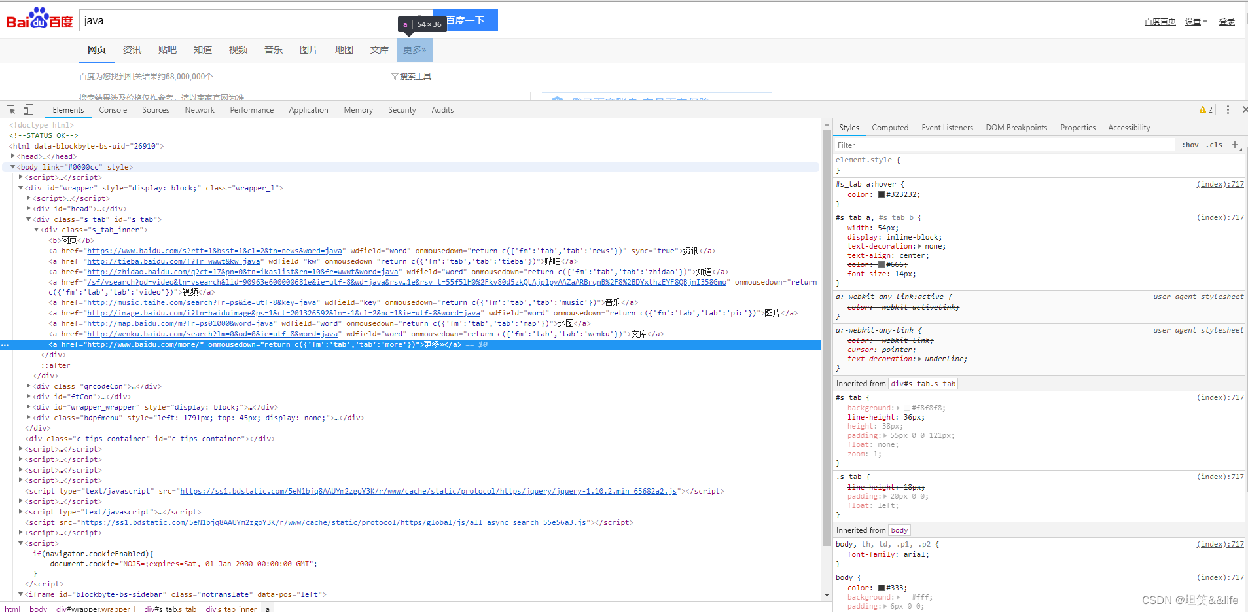
Task: Click the #333 body color swatch
Action: pos(882,588)
